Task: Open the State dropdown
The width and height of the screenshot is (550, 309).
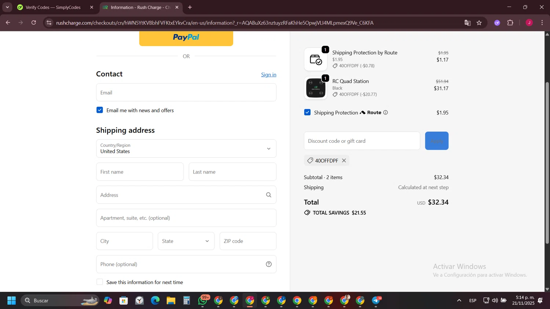Action: tap(186, 241)
